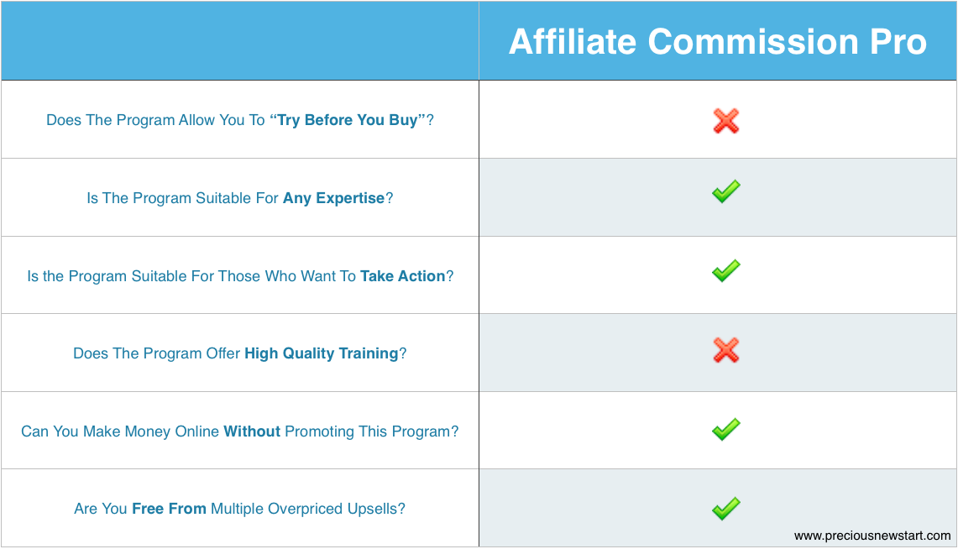Click the "Try Before You Buy" question text
The image size is (958, 549).
(x=240, y=120)
